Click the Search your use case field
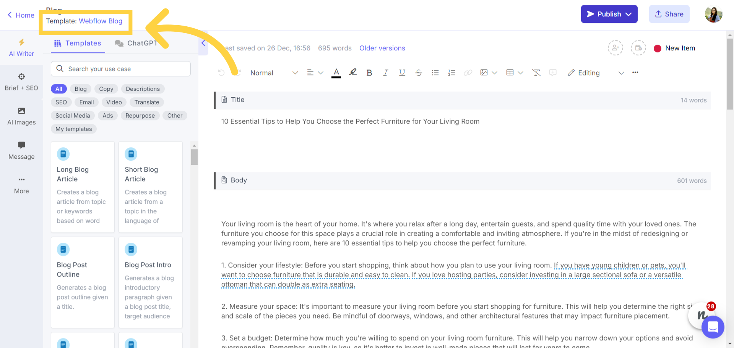This screenshot has height=348, width=734. (x=121, y=69)
